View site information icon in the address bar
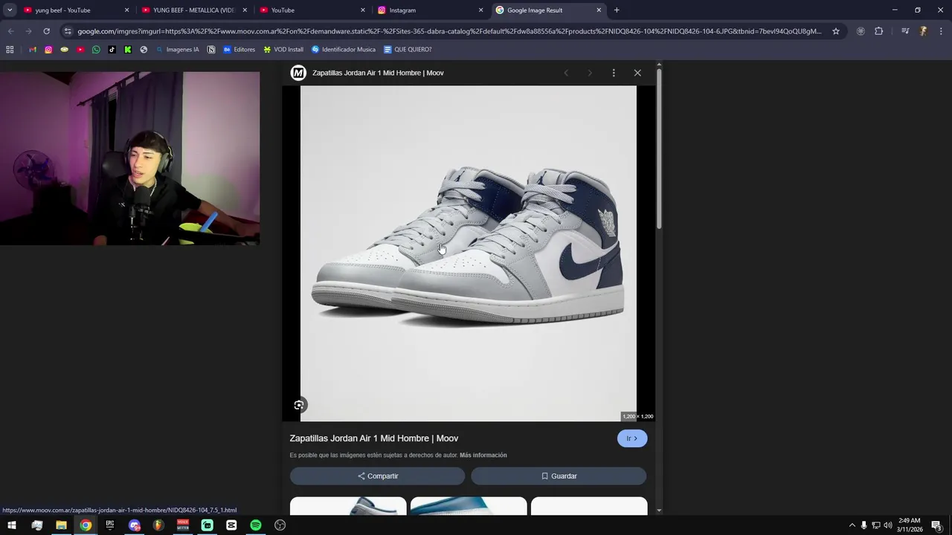Screen dimensions: 952x535 68,31
